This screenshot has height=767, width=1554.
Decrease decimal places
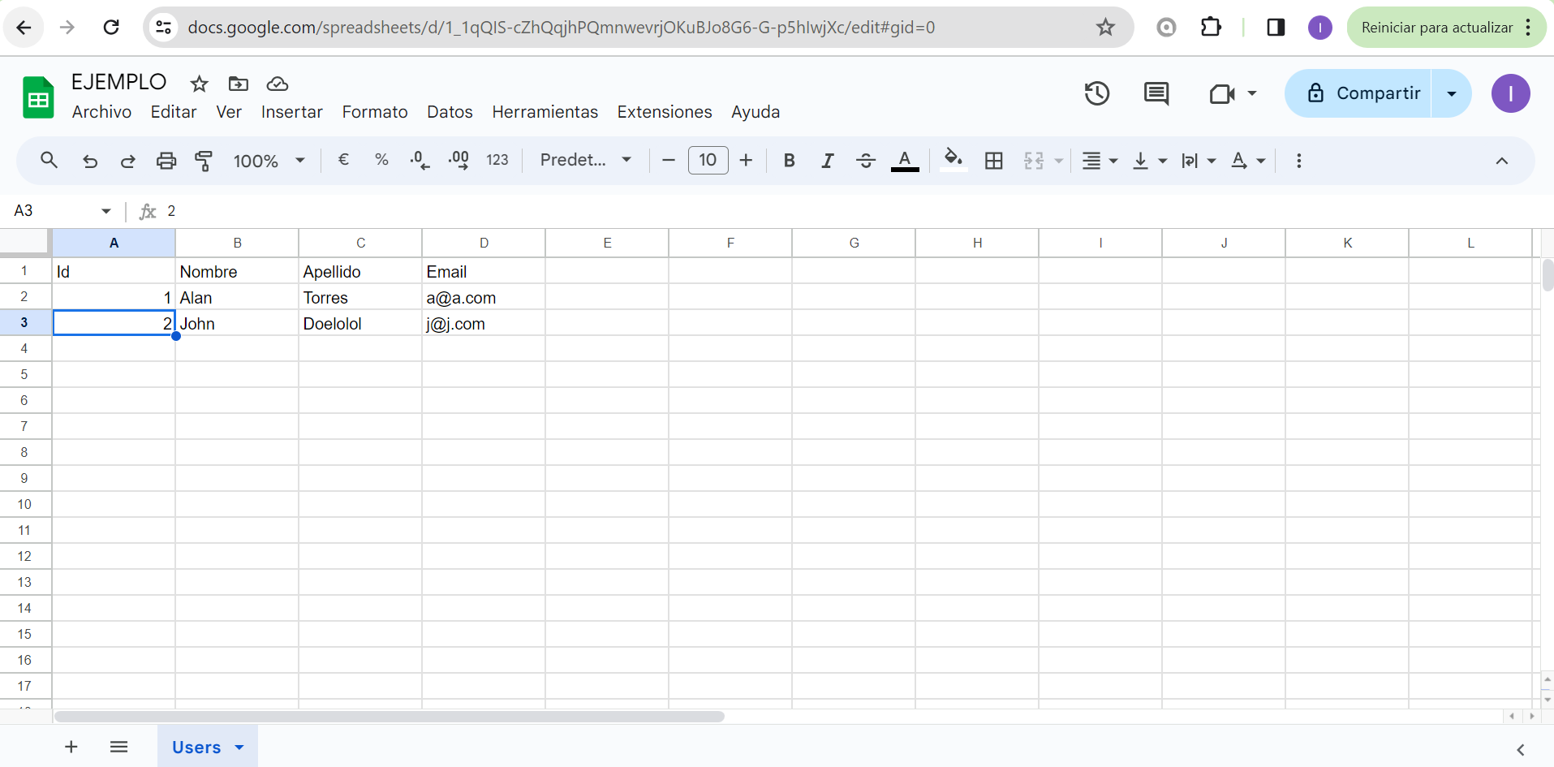[420, 160]
